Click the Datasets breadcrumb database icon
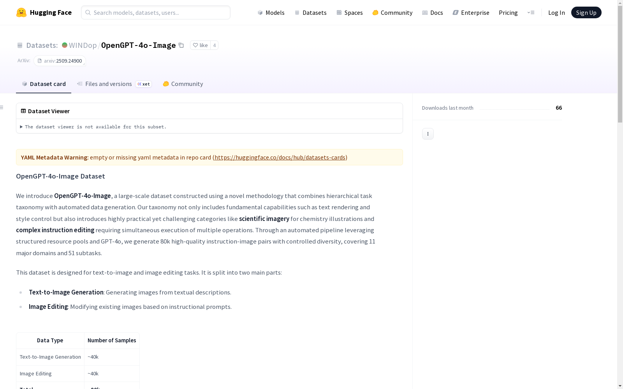 (x=20, y=45)
